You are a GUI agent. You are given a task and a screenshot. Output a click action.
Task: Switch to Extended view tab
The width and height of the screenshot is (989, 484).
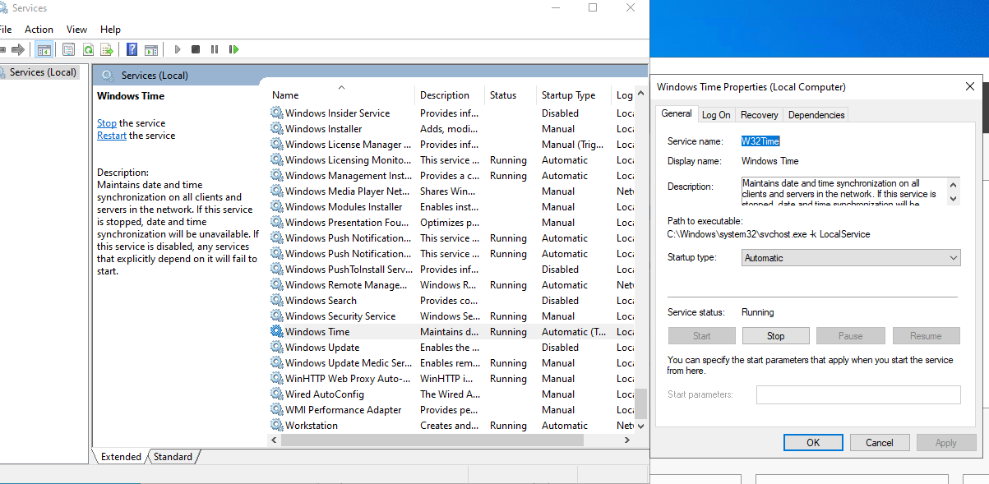121,457
